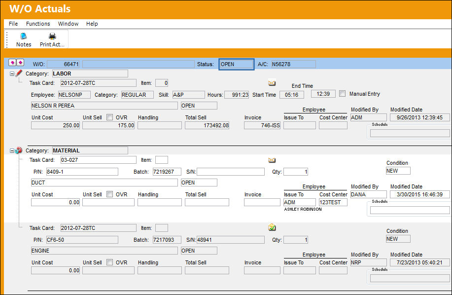The image size is (452, 295).
Task: Click the ENGINE description field
Action: 104,251
